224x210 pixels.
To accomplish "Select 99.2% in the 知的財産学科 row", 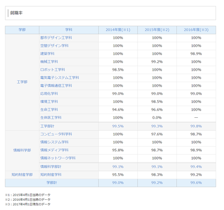I will (x=196, y=175).
